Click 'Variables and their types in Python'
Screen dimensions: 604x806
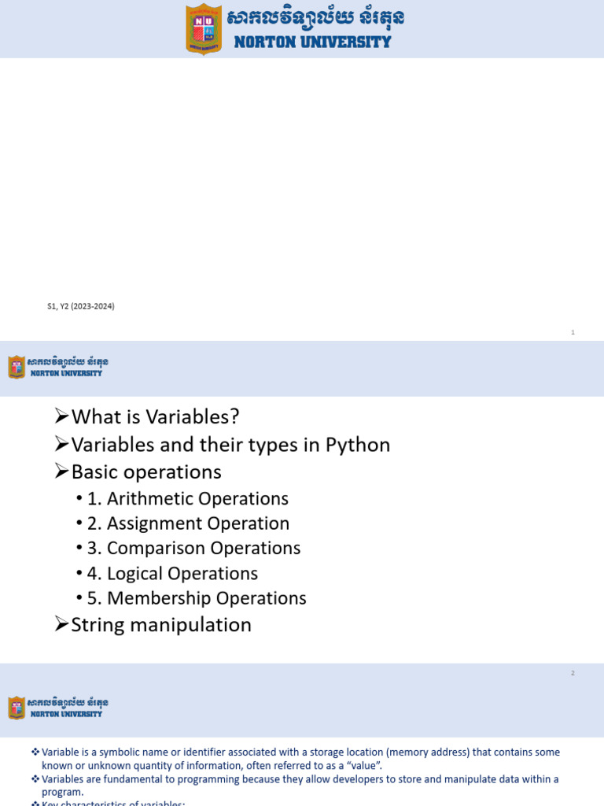230,445
